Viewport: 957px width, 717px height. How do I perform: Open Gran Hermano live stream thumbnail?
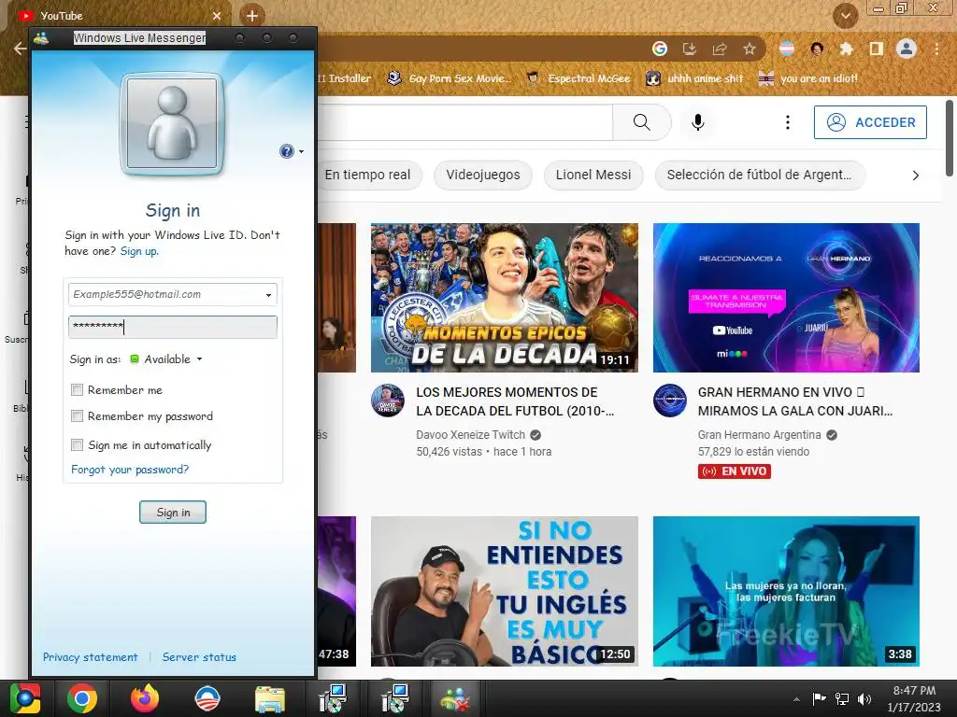[786, 298]
